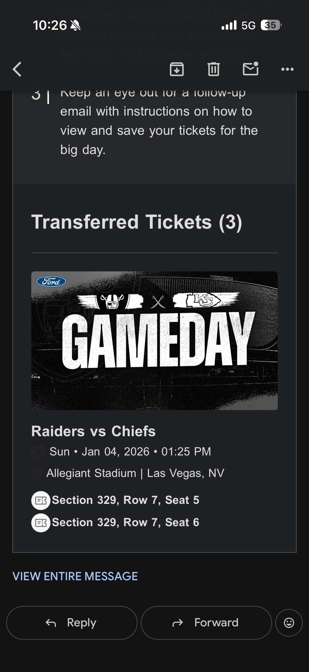
Task: Tap the Section 329, Row 7, Seat 5 text
Action: 125,500
